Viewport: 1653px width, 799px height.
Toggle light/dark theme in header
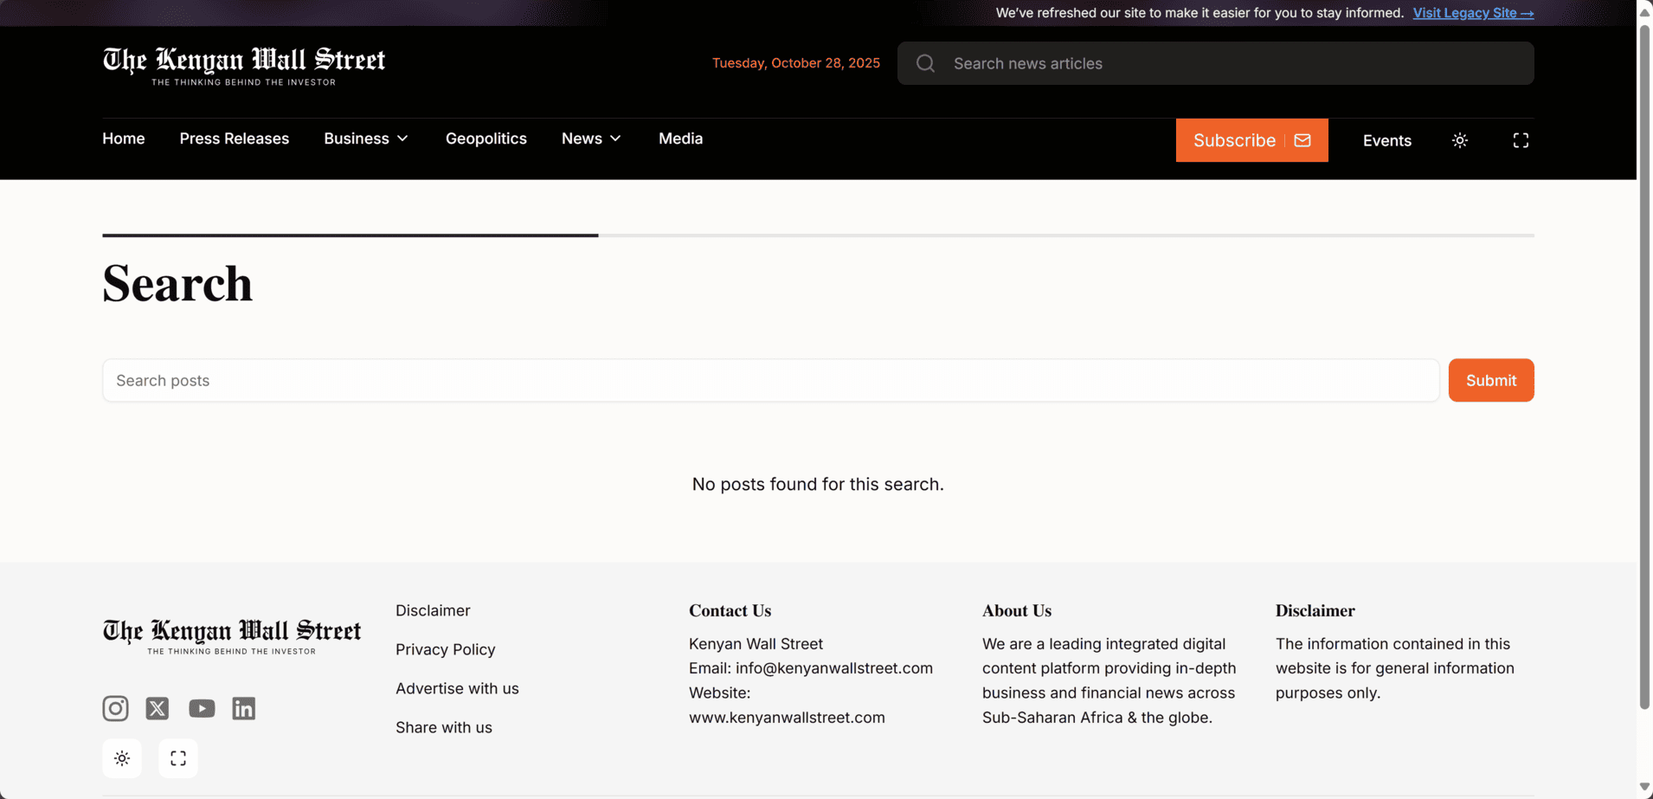pyautogui.click(x=1460, y=140)
